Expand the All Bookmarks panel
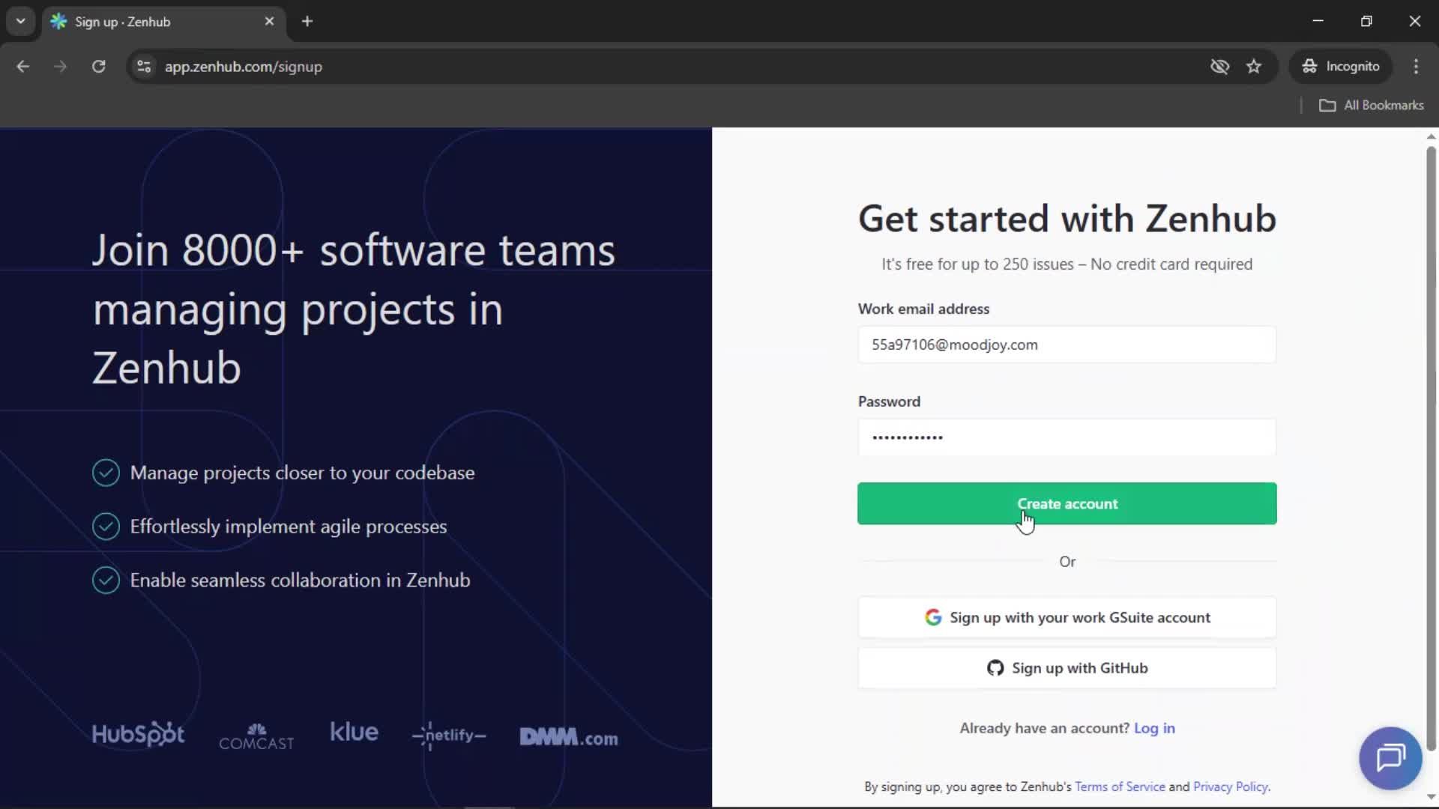This screenshot has height=809, width=1439. click(x=1372, y=106)
